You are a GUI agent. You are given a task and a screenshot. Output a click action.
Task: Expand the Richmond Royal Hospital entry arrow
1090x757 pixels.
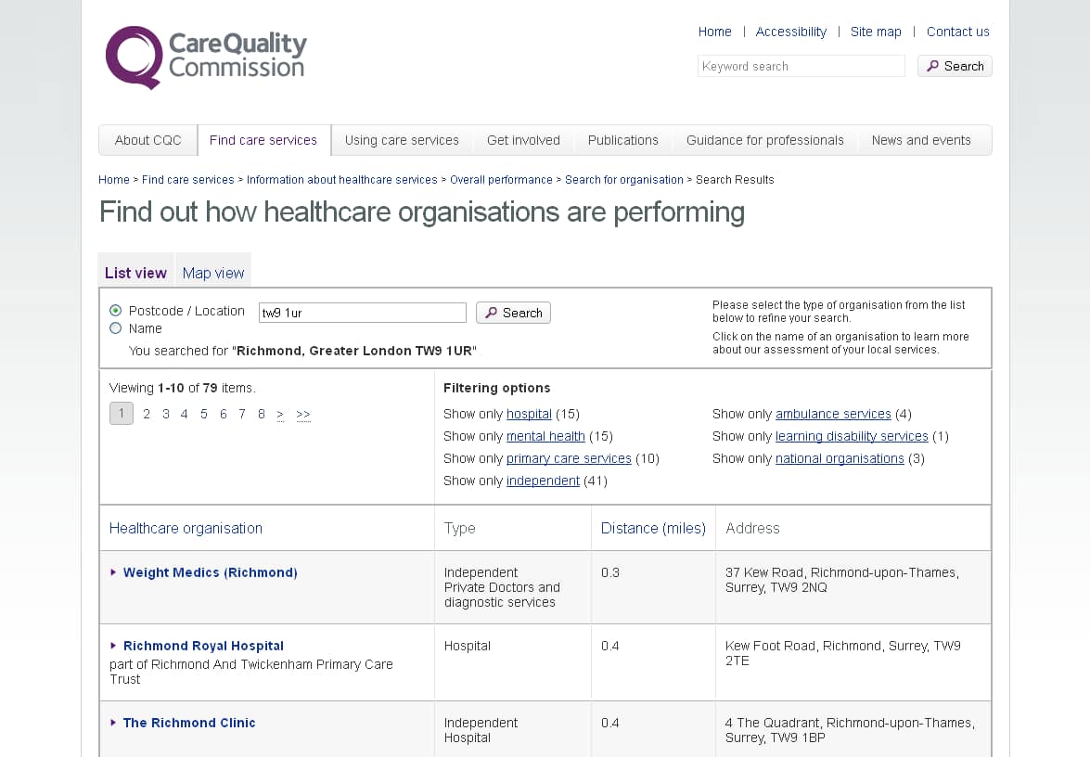coord(113,646)
